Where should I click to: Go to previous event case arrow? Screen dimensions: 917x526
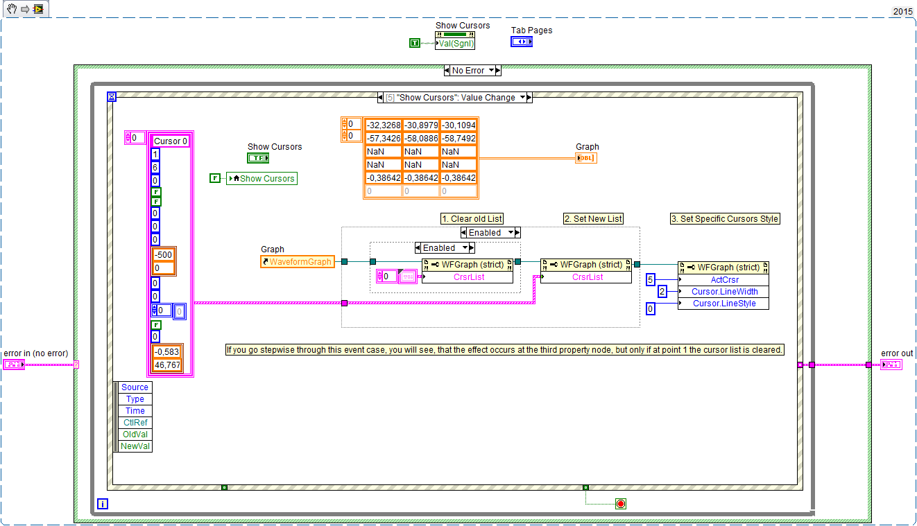tap(380, 98)
